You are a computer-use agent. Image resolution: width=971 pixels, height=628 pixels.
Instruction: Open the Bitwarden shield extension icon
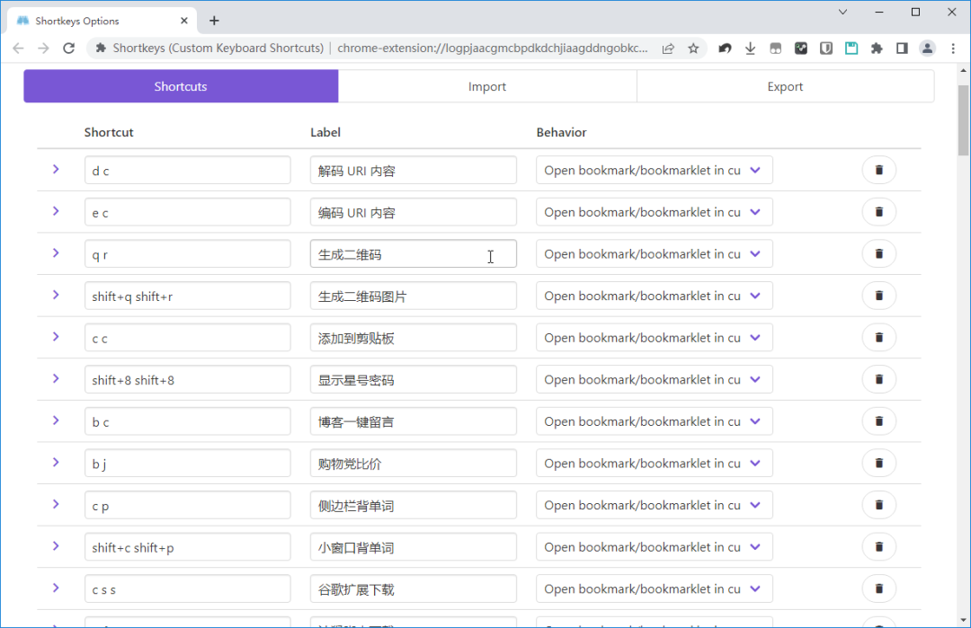(826, 49)
